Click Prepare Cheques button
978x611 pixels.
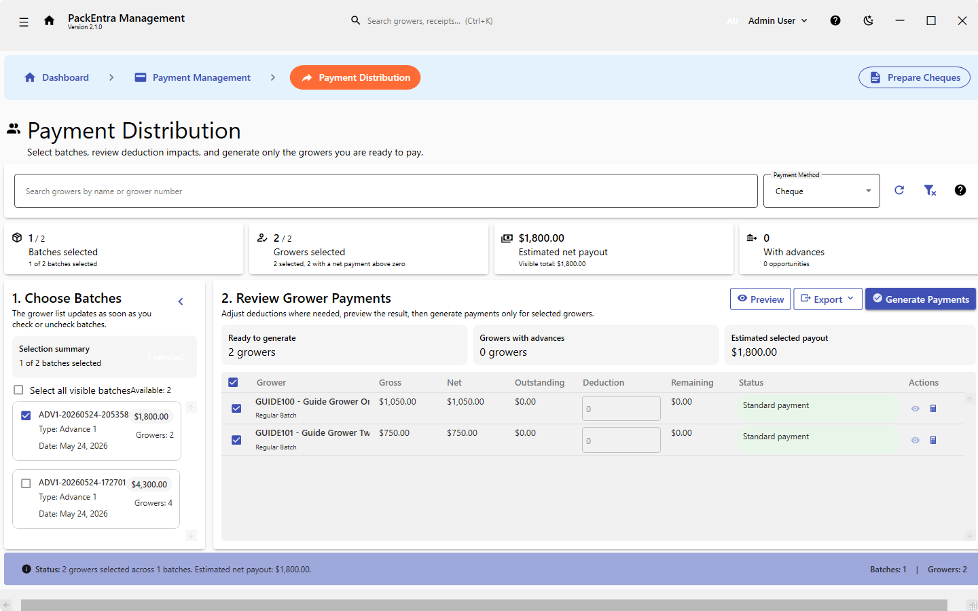[x=915, y=77]
